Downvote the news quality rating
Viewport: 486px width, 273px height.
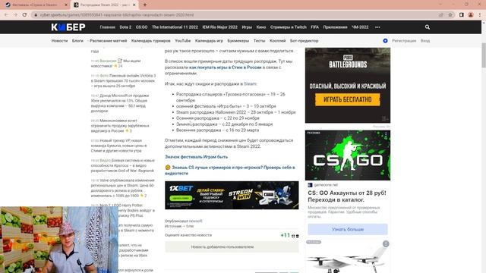click(297, 236)
